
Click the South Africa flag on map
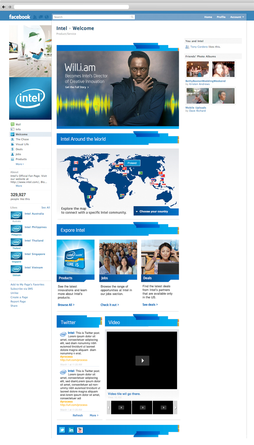pos(122,195)
